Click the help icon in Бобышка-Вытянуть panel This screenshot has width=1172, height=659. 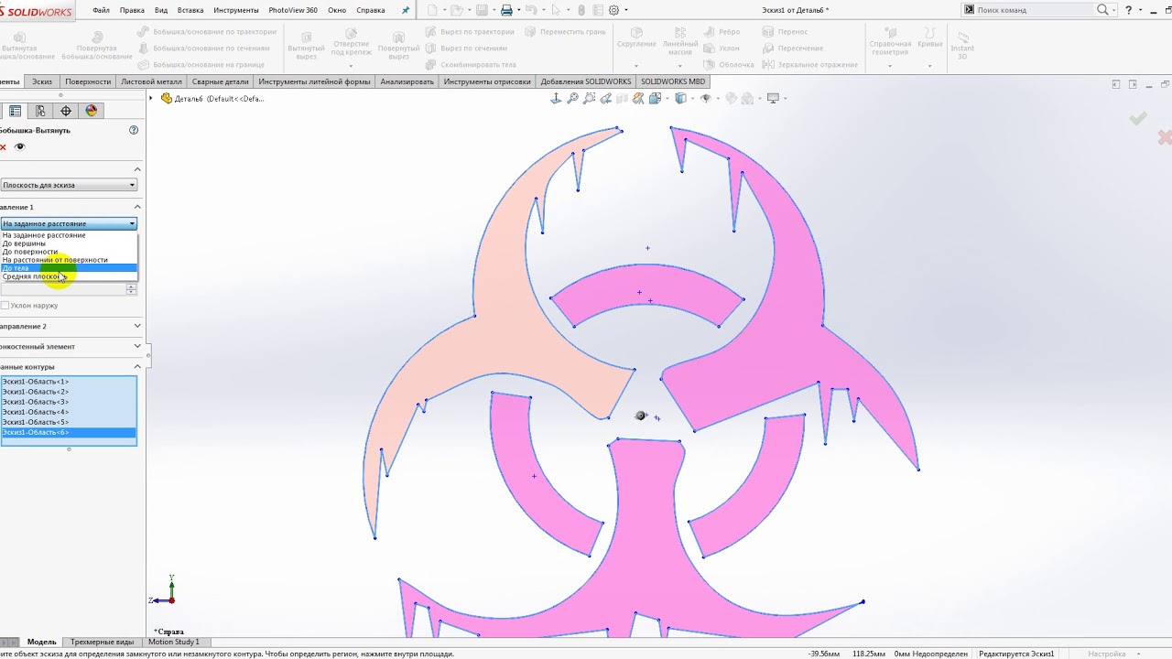tap(134, 130)
